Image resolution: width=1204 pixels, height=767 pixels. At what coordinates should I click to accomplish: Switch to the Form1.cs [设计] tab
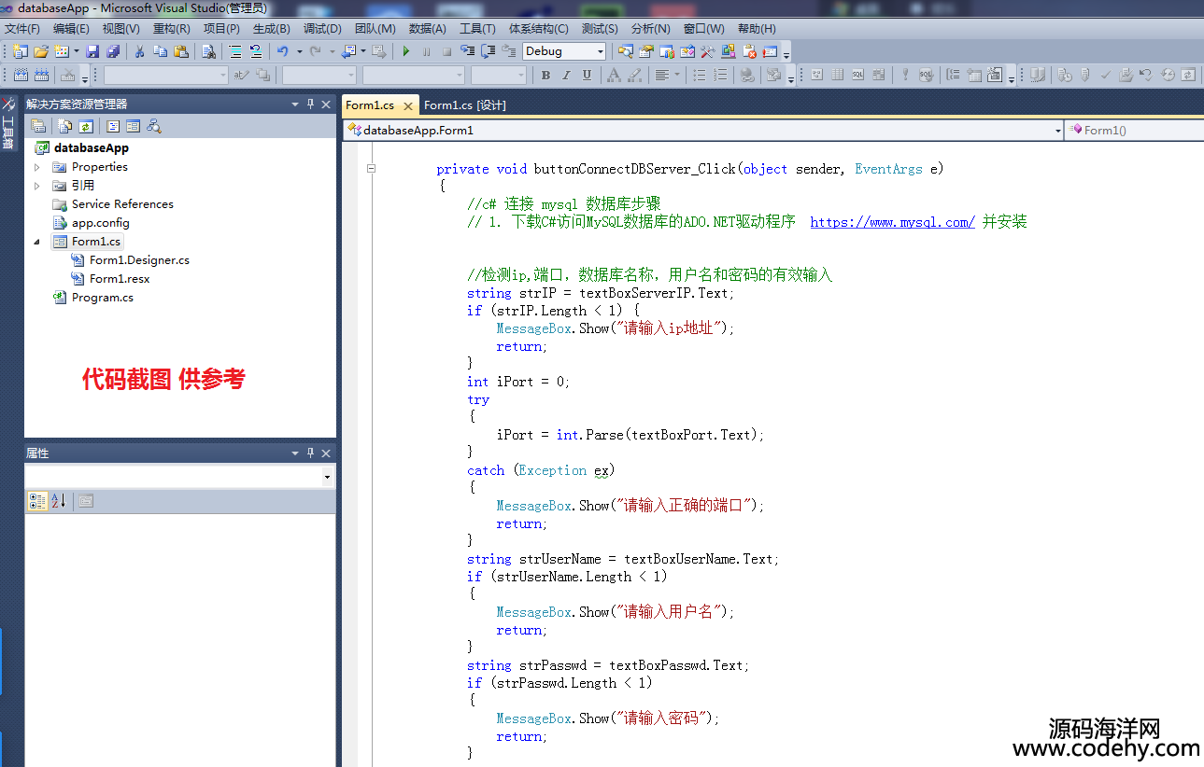click(x=465, y=105)
